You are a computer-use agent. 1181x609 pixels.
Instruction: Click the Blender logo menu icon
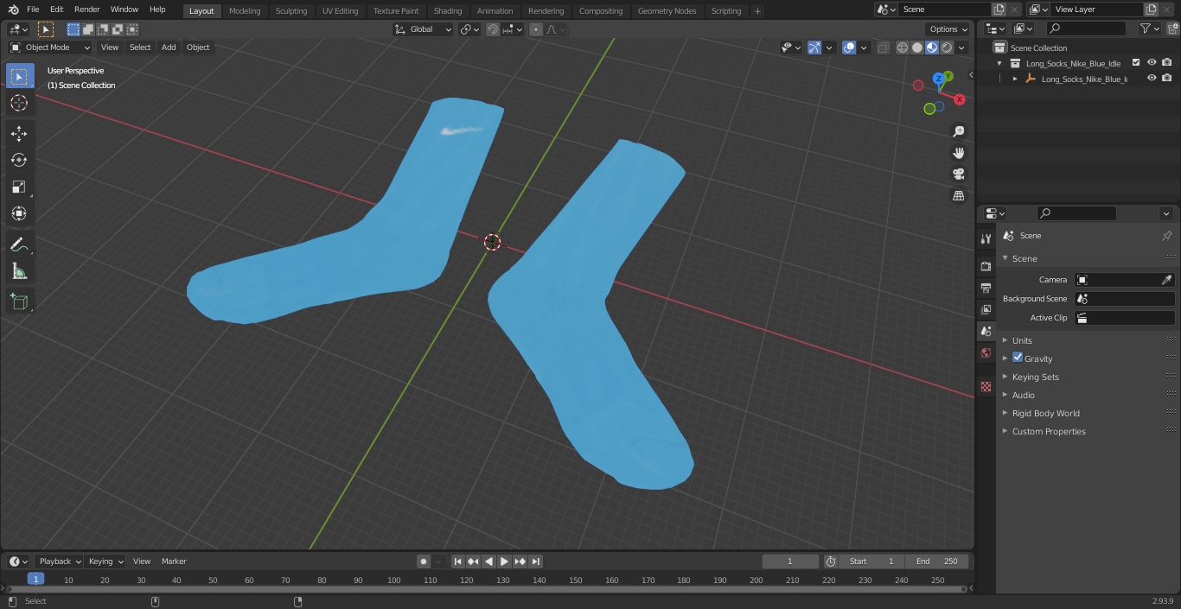pyautogui.click(x=14, y=10)
